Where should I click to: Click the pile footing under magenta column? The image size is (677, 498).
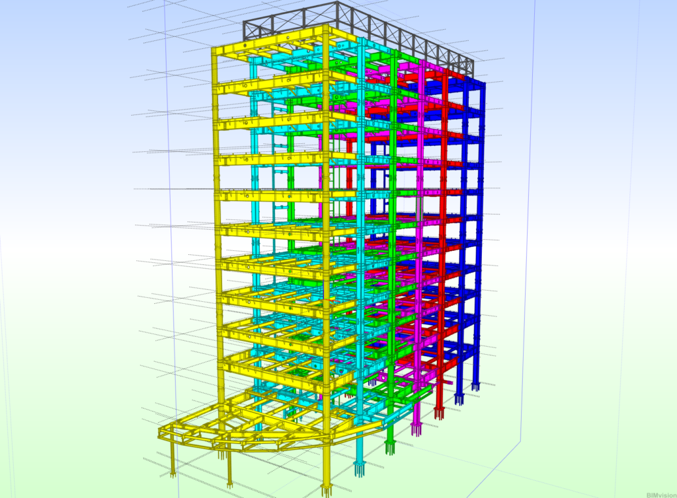417,429
